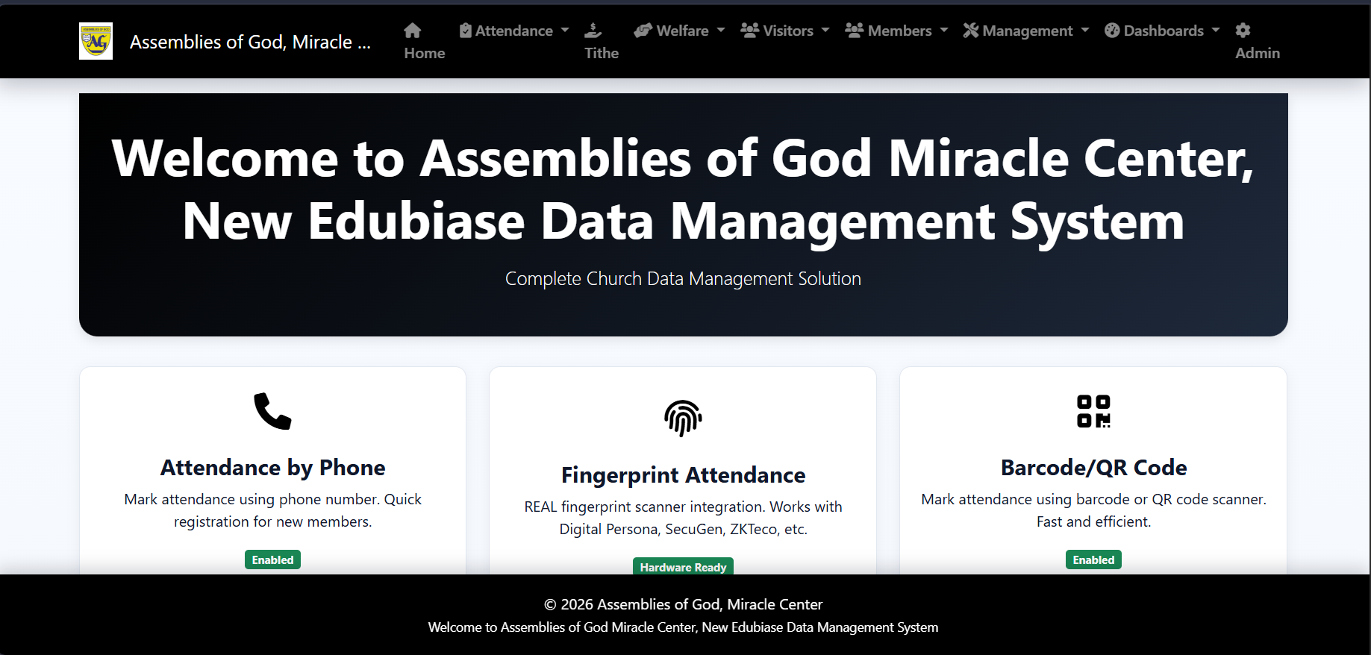Click the Dashboards menu label

pos(1164,31)
